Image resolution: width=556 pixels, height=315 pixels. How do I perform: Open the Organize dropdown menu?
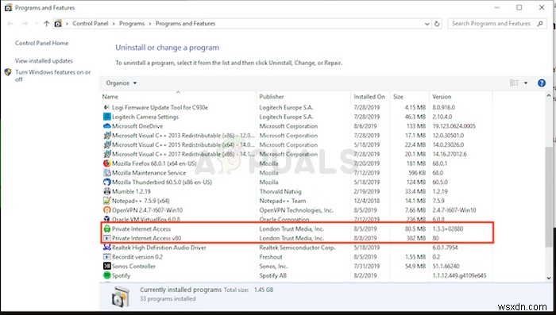(x=122, y=83)
